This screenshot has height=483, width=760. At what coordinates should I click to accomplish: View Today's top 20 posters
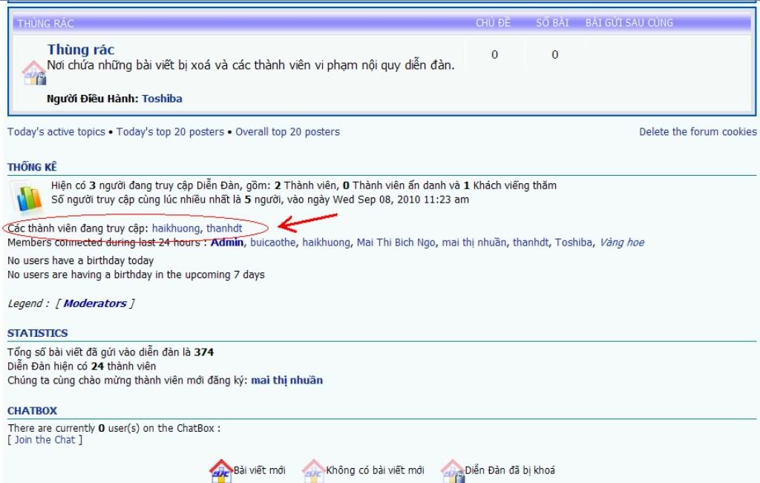click(x=170, y=132)
